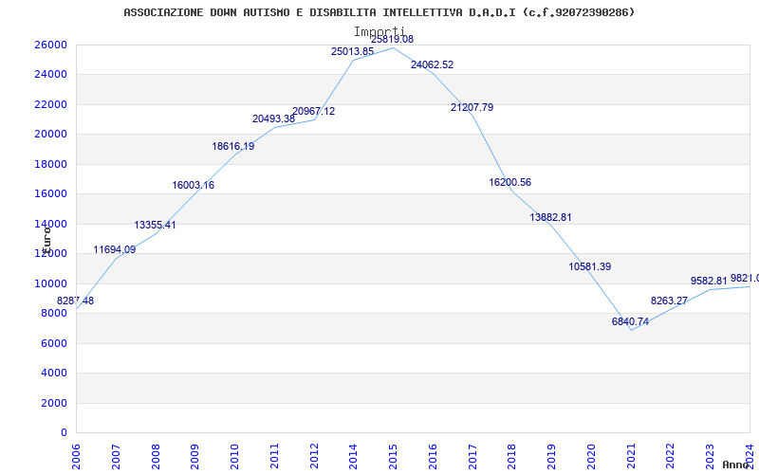Select data label 16200.56

tap(510, 182)
